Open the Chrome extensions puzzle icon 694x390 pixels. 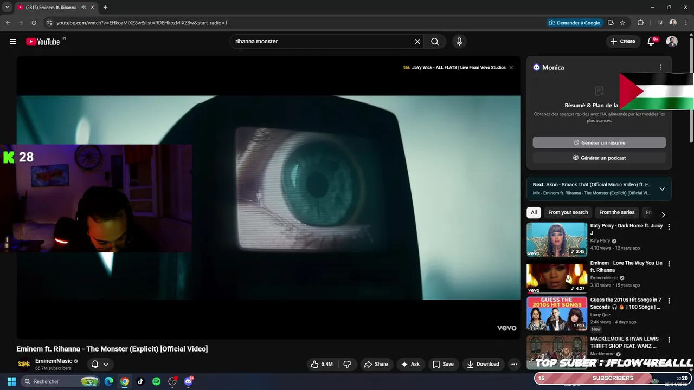pos(640,23)
